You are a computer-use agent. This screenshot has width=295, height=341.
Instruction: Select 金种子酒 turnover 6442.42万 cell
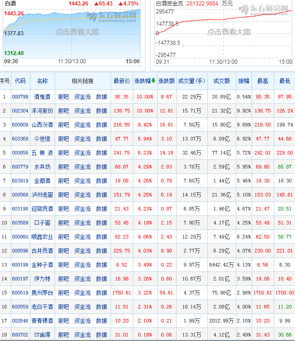click(x=221, y=265)
